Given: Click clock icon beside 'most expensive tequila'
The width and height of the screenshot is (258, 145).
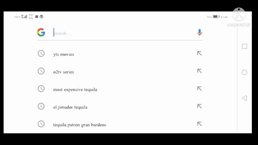Looking at the screenshot, I should click(41, 89).
